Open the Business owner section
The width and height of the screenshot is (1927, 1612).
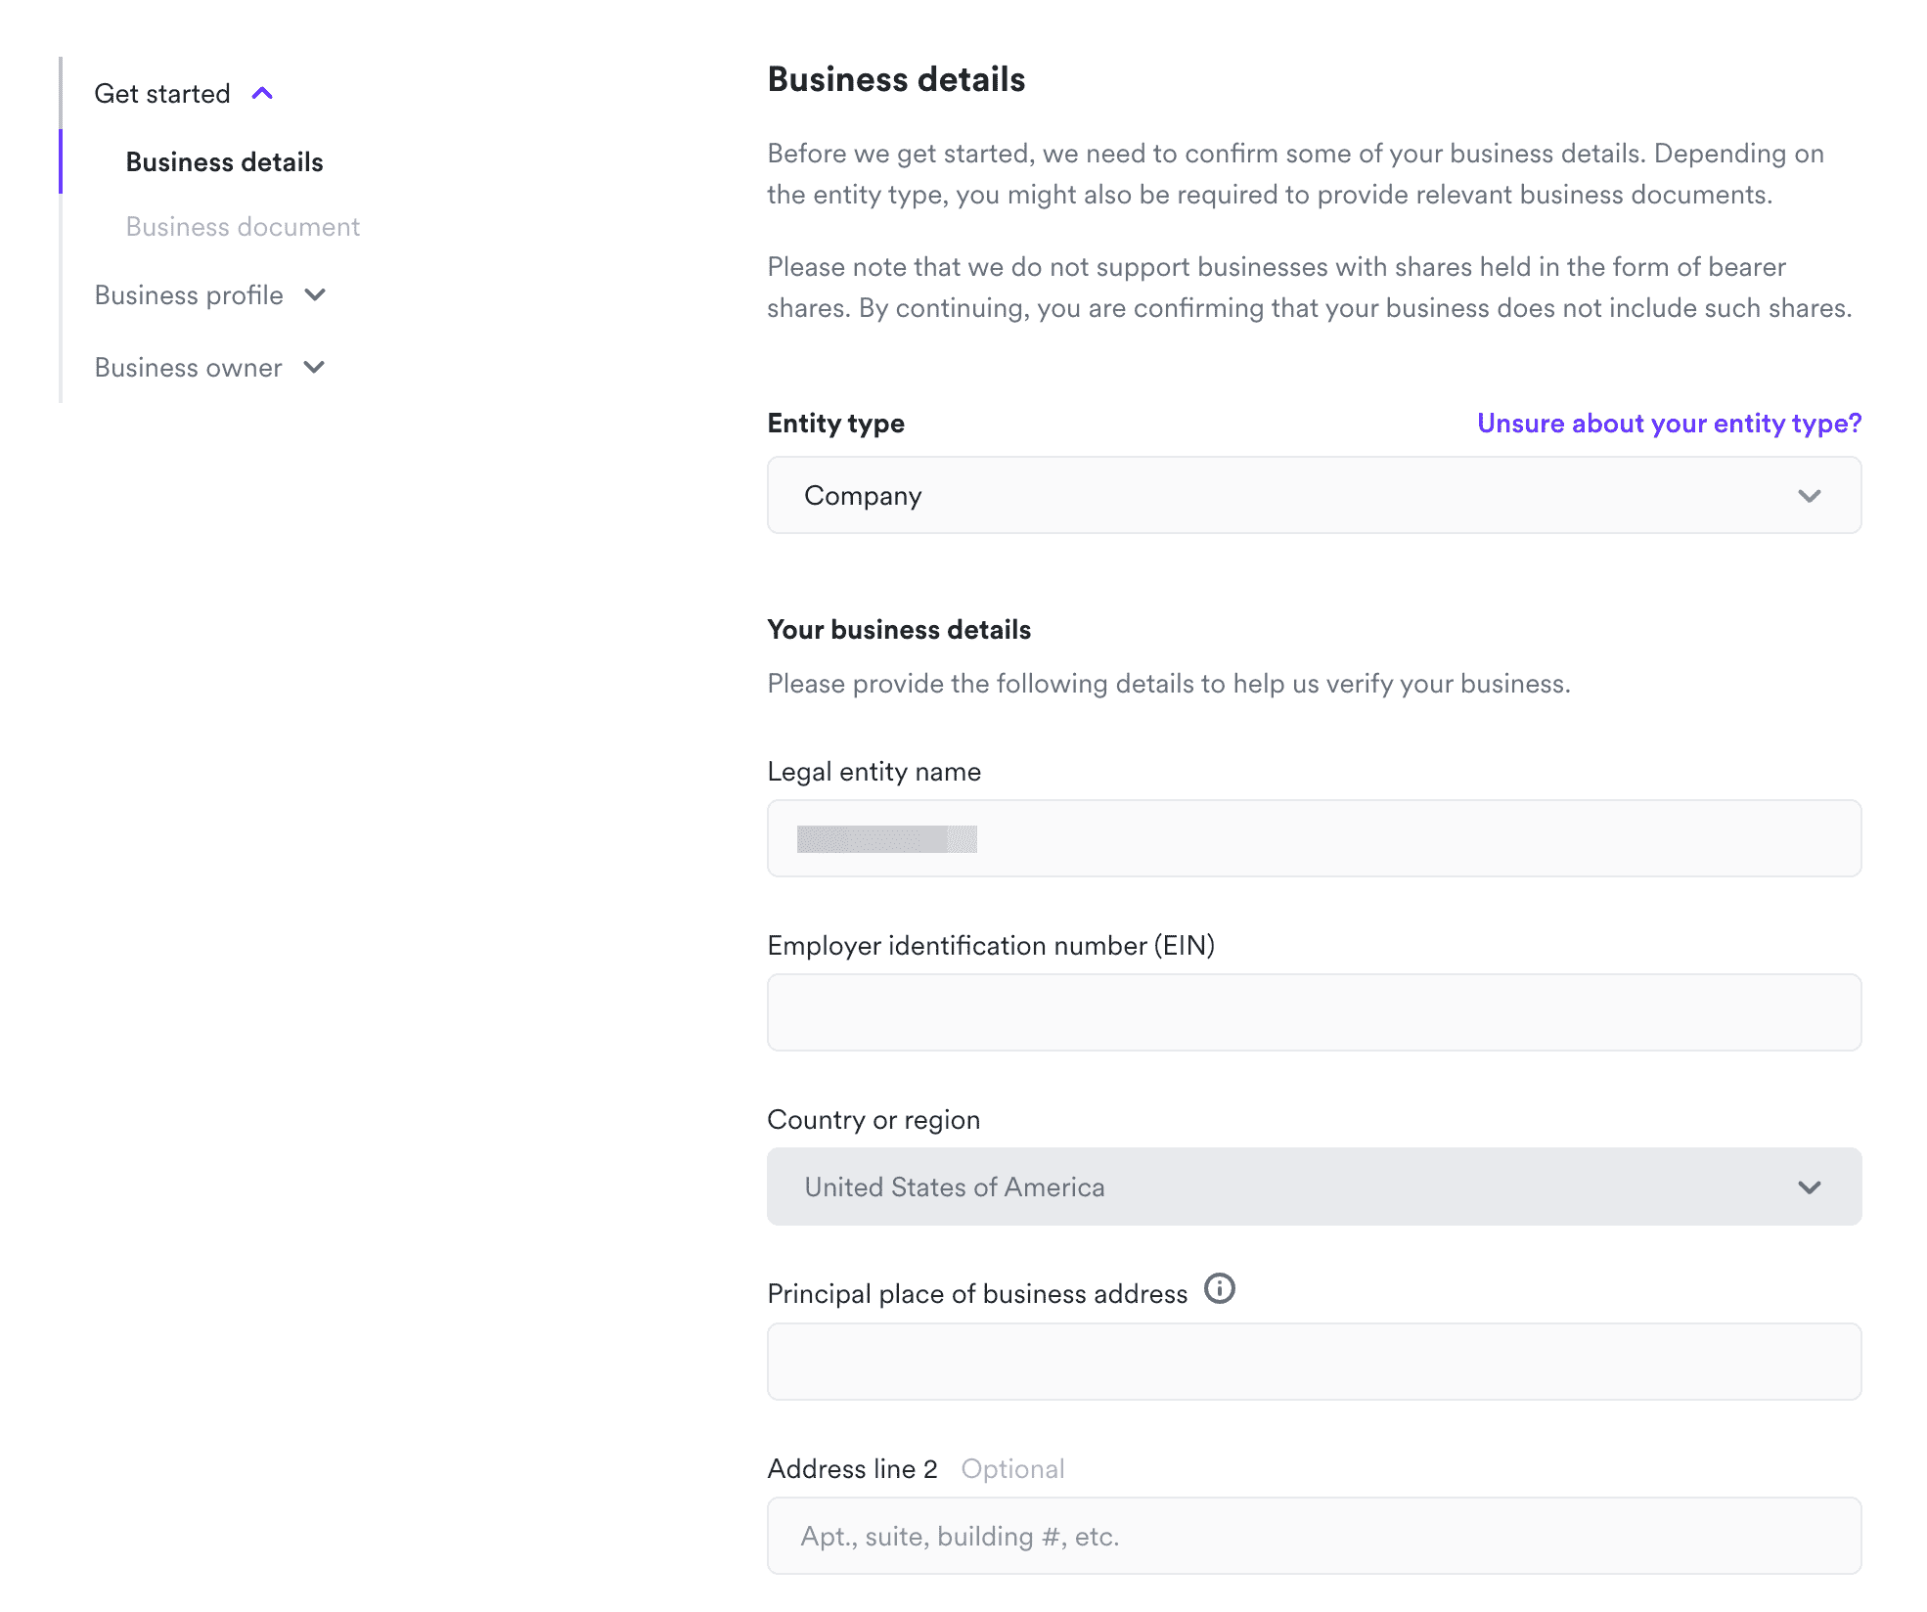(188, 368)
